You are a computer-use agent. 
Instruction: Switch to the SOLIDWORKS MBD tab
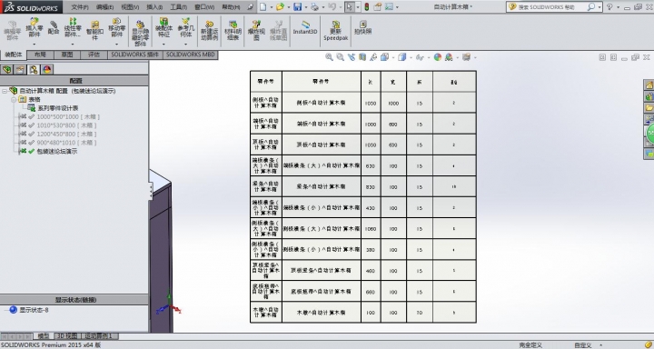[x=190, y=55]
